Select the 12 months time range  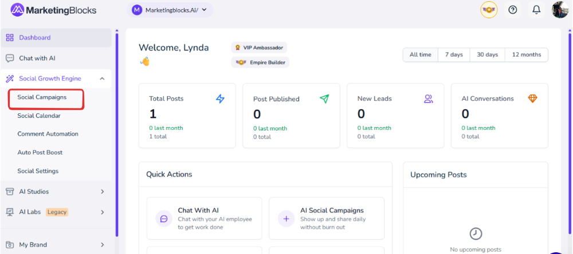pyautogui.click(x=526, y=55)
